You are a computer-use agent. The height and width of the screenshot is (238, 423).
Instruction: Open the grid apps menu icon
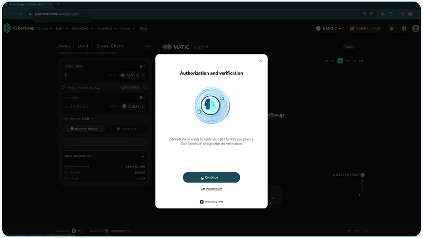click(404, 29)
